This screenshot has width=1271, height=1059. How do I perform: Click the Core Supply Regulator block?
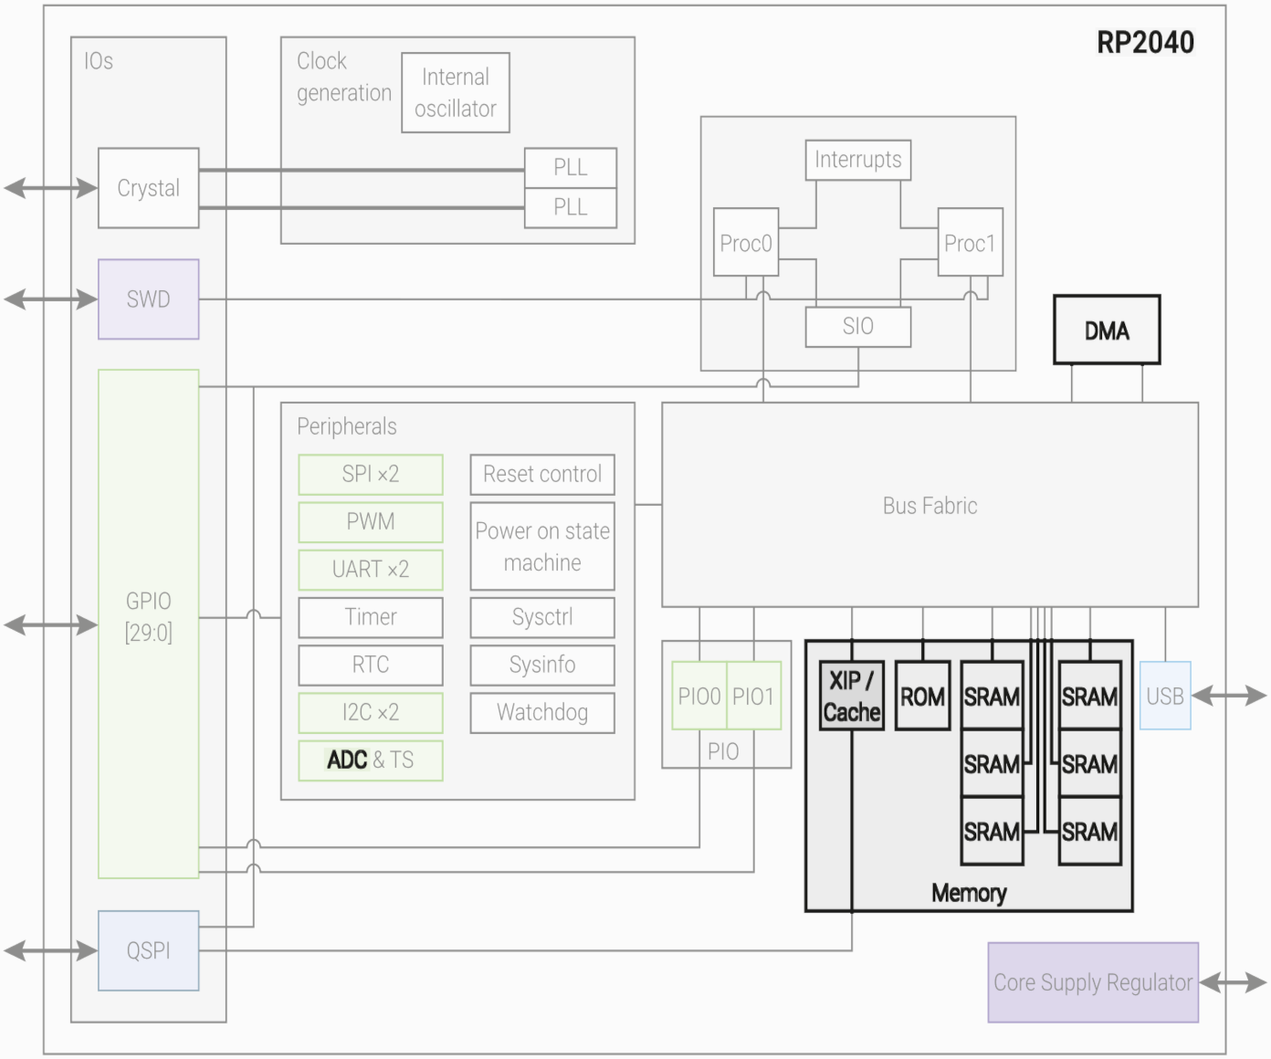click(x=1093, y=982)
